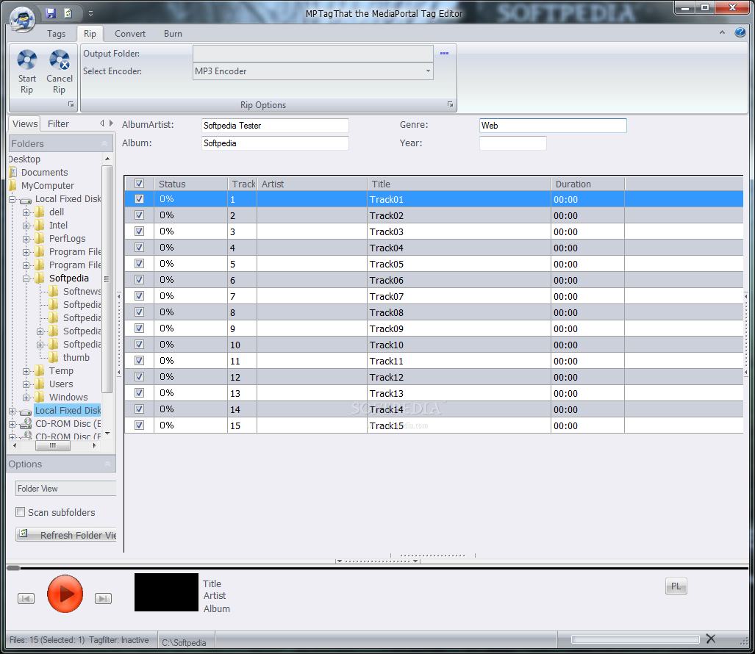Browse output folder with ellipsis button
The width and height of the screenshot is (755, 654).
click(x=445, y=54)
